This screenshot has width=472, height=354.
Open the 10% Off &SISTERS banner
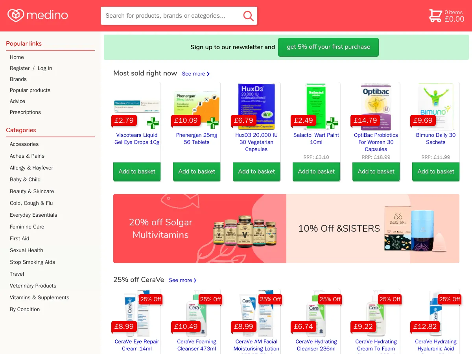tap(373, 229)
